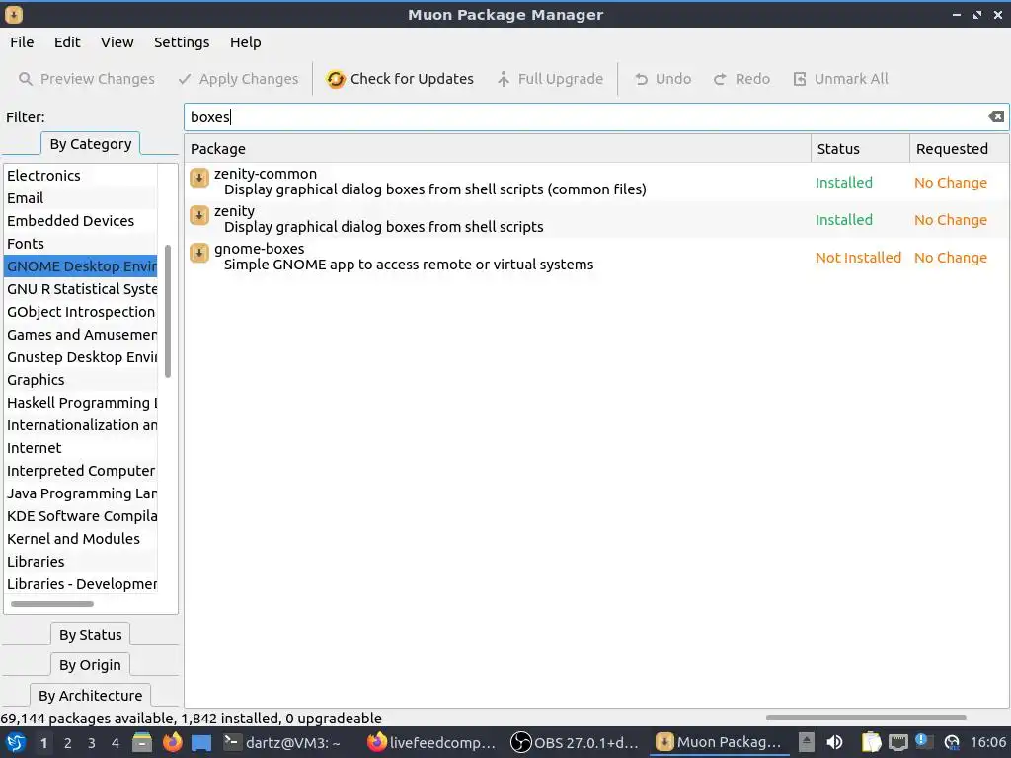The height and width of the screenshot is (758, 1011).
Task: Click the Redo toolbar button
Action: [x=741, y=79]
